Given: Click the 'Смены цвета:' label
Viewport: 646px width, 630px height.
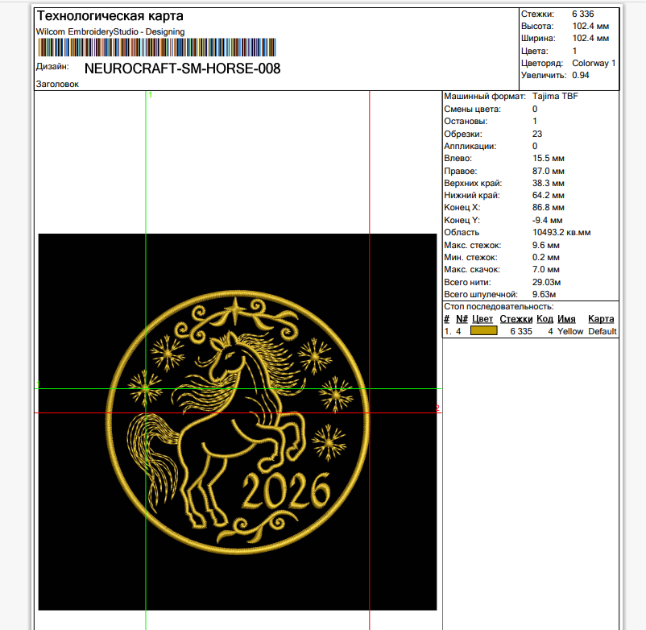Looking at the screenshot, I should tap(472, 110).
